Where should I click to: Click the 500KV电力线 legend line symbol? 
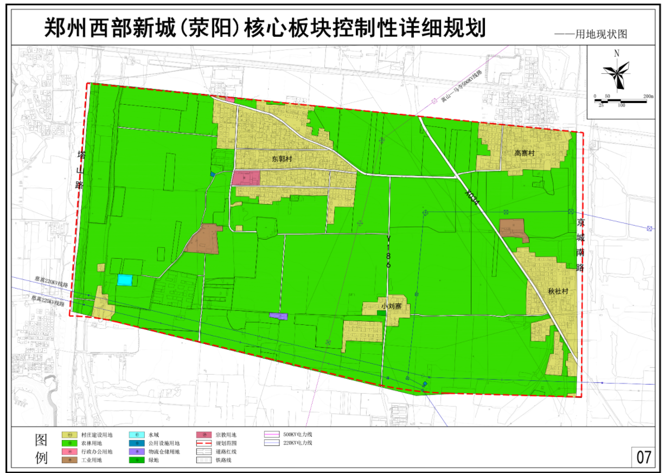coord(271,434)
